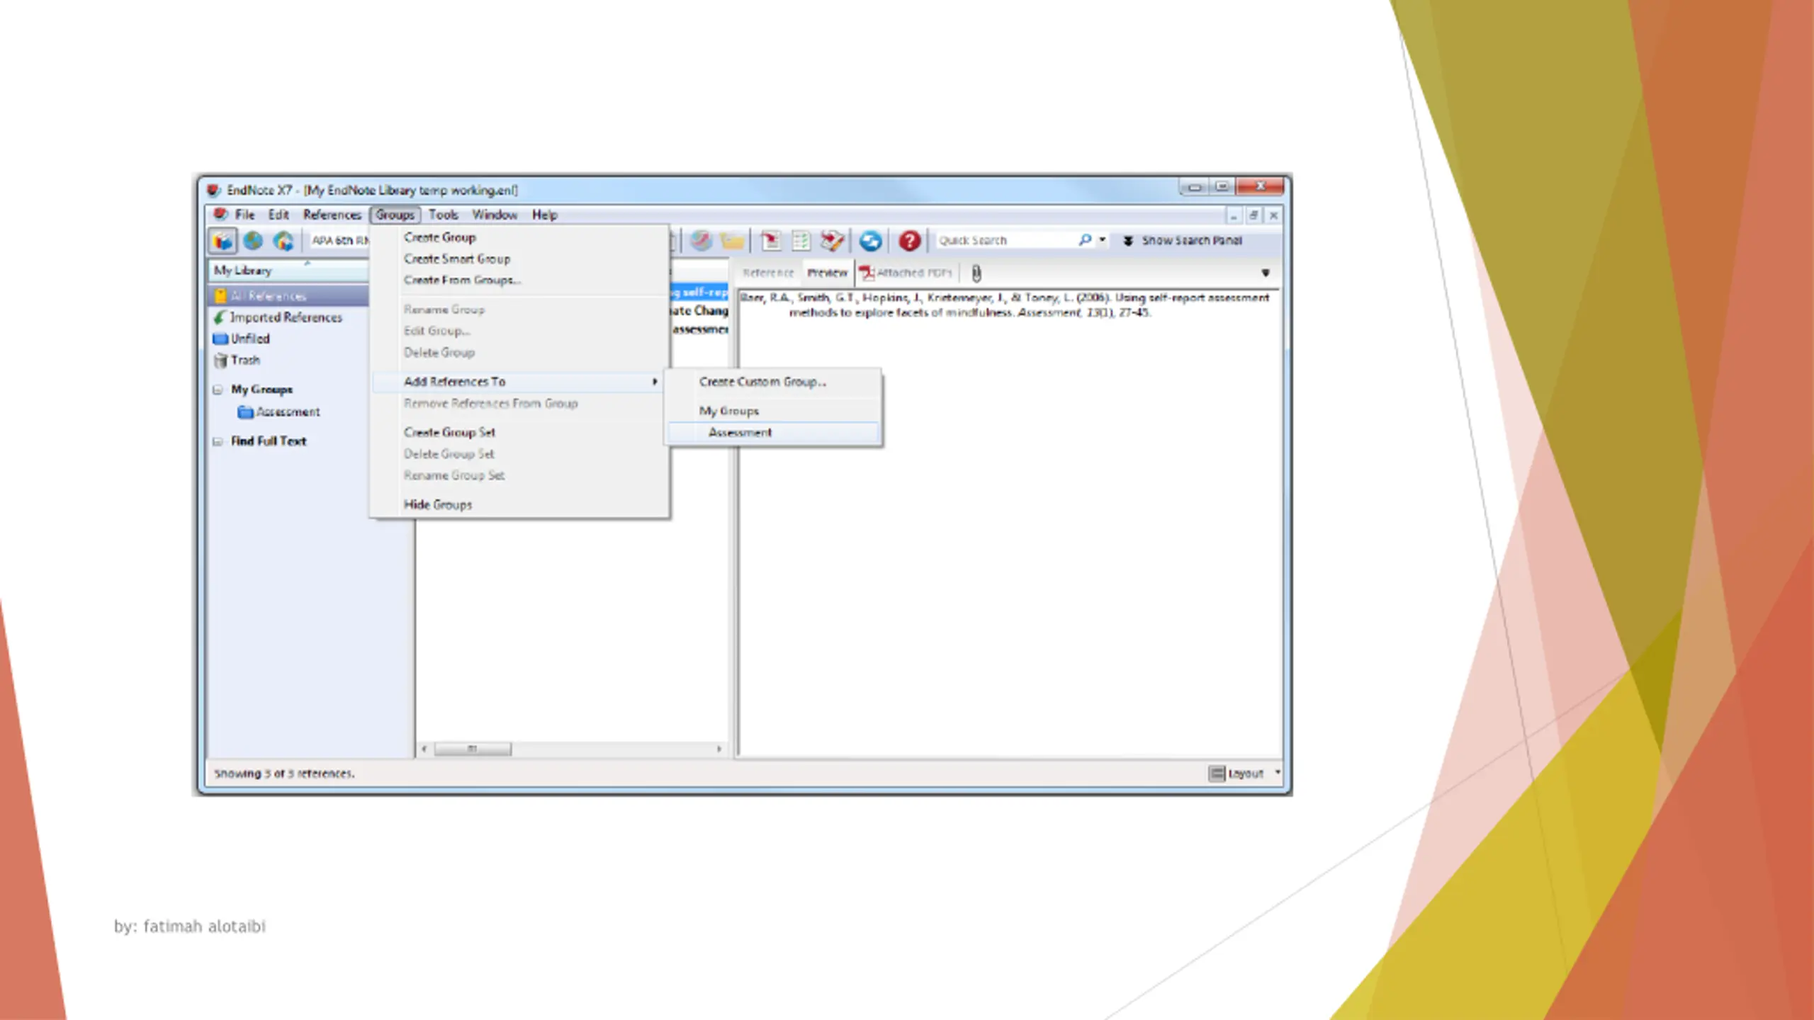Select Assessment in the Add References submenu
1814x1020 pixels.
773,432
